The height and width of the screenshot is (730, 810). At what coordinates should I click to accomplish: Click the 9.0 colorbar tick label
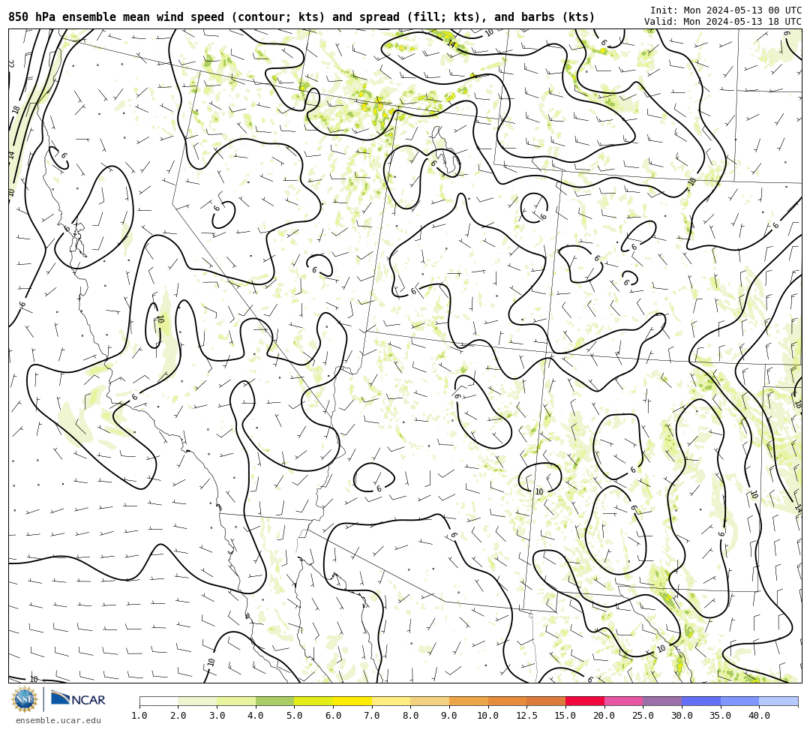click(449, 716)
